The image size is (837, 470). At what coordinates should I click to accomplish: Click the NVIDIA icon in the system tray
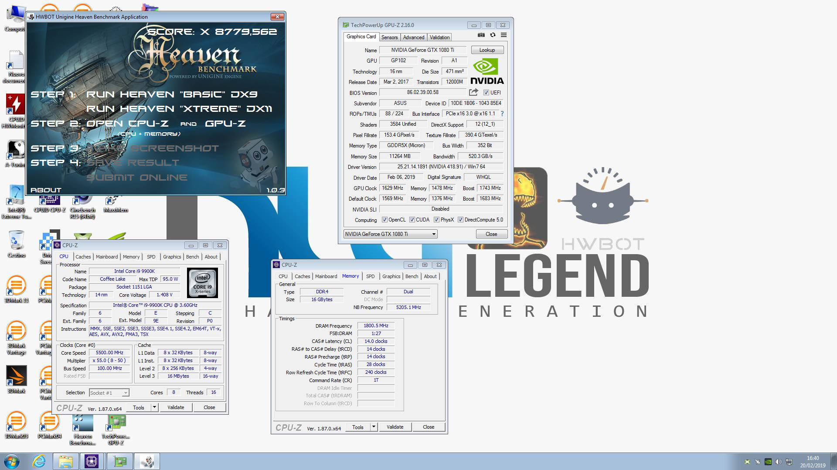pos(768,462)
